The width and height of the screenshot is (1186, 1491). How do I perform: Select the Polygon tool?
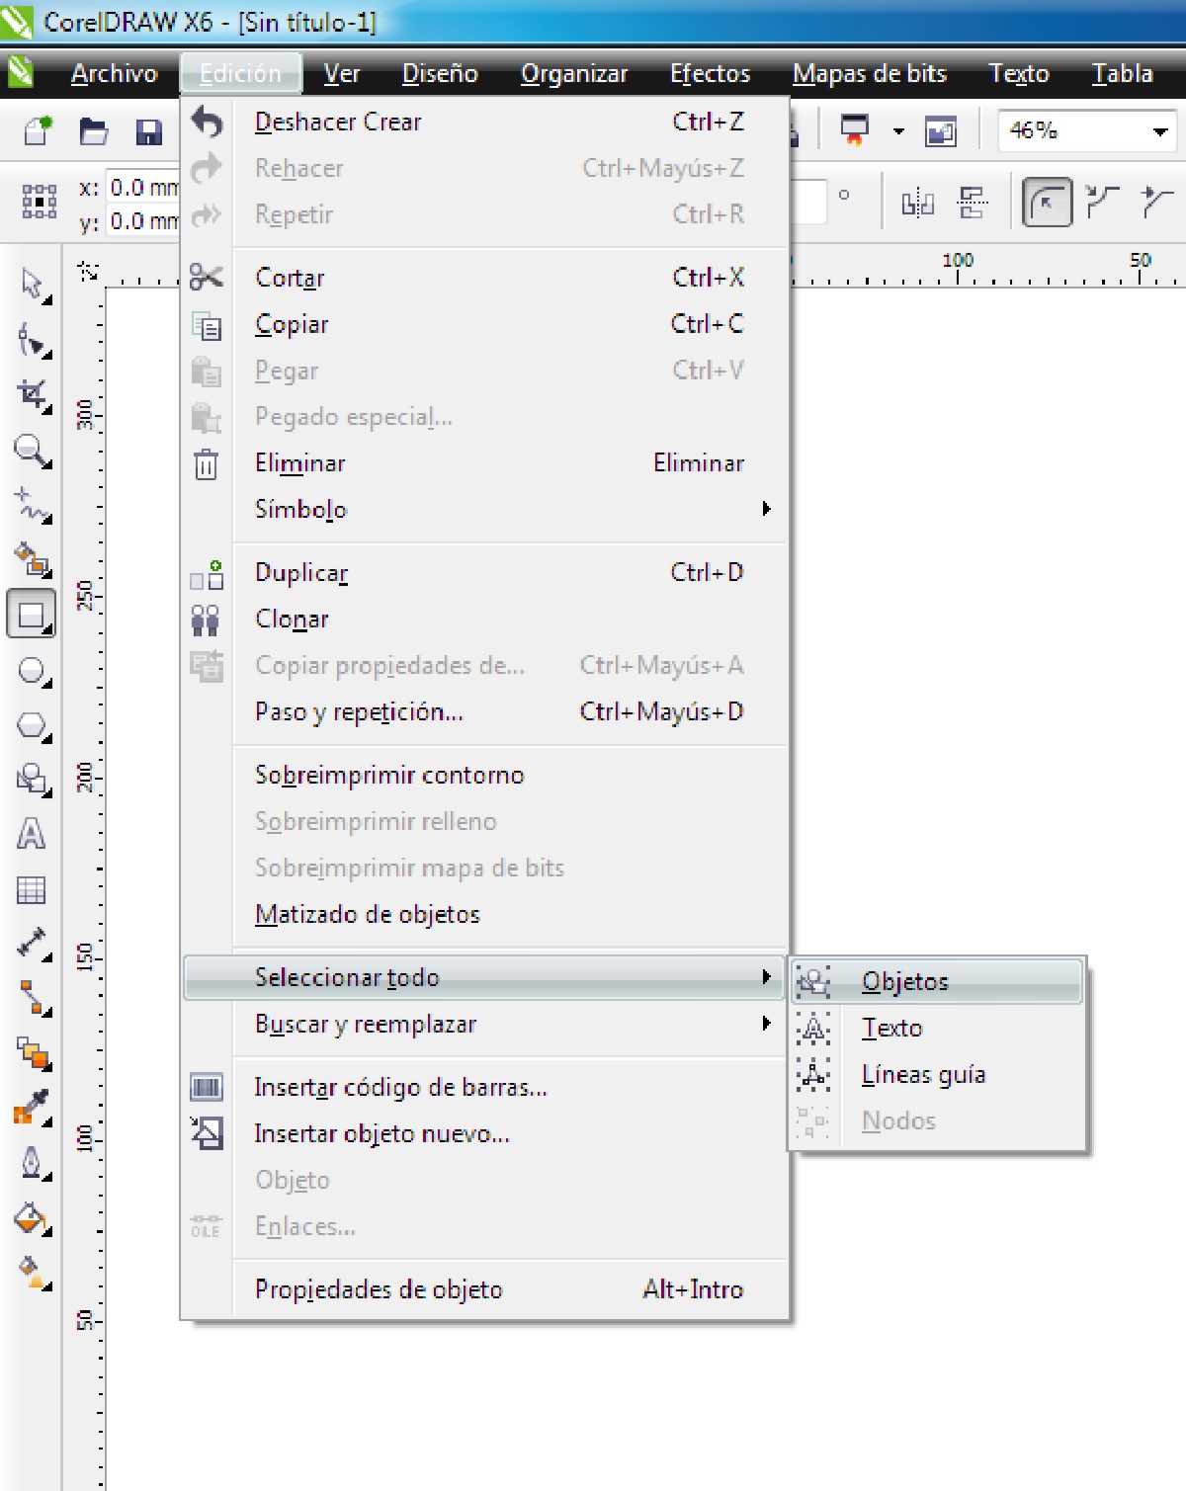tap(33, 726)
